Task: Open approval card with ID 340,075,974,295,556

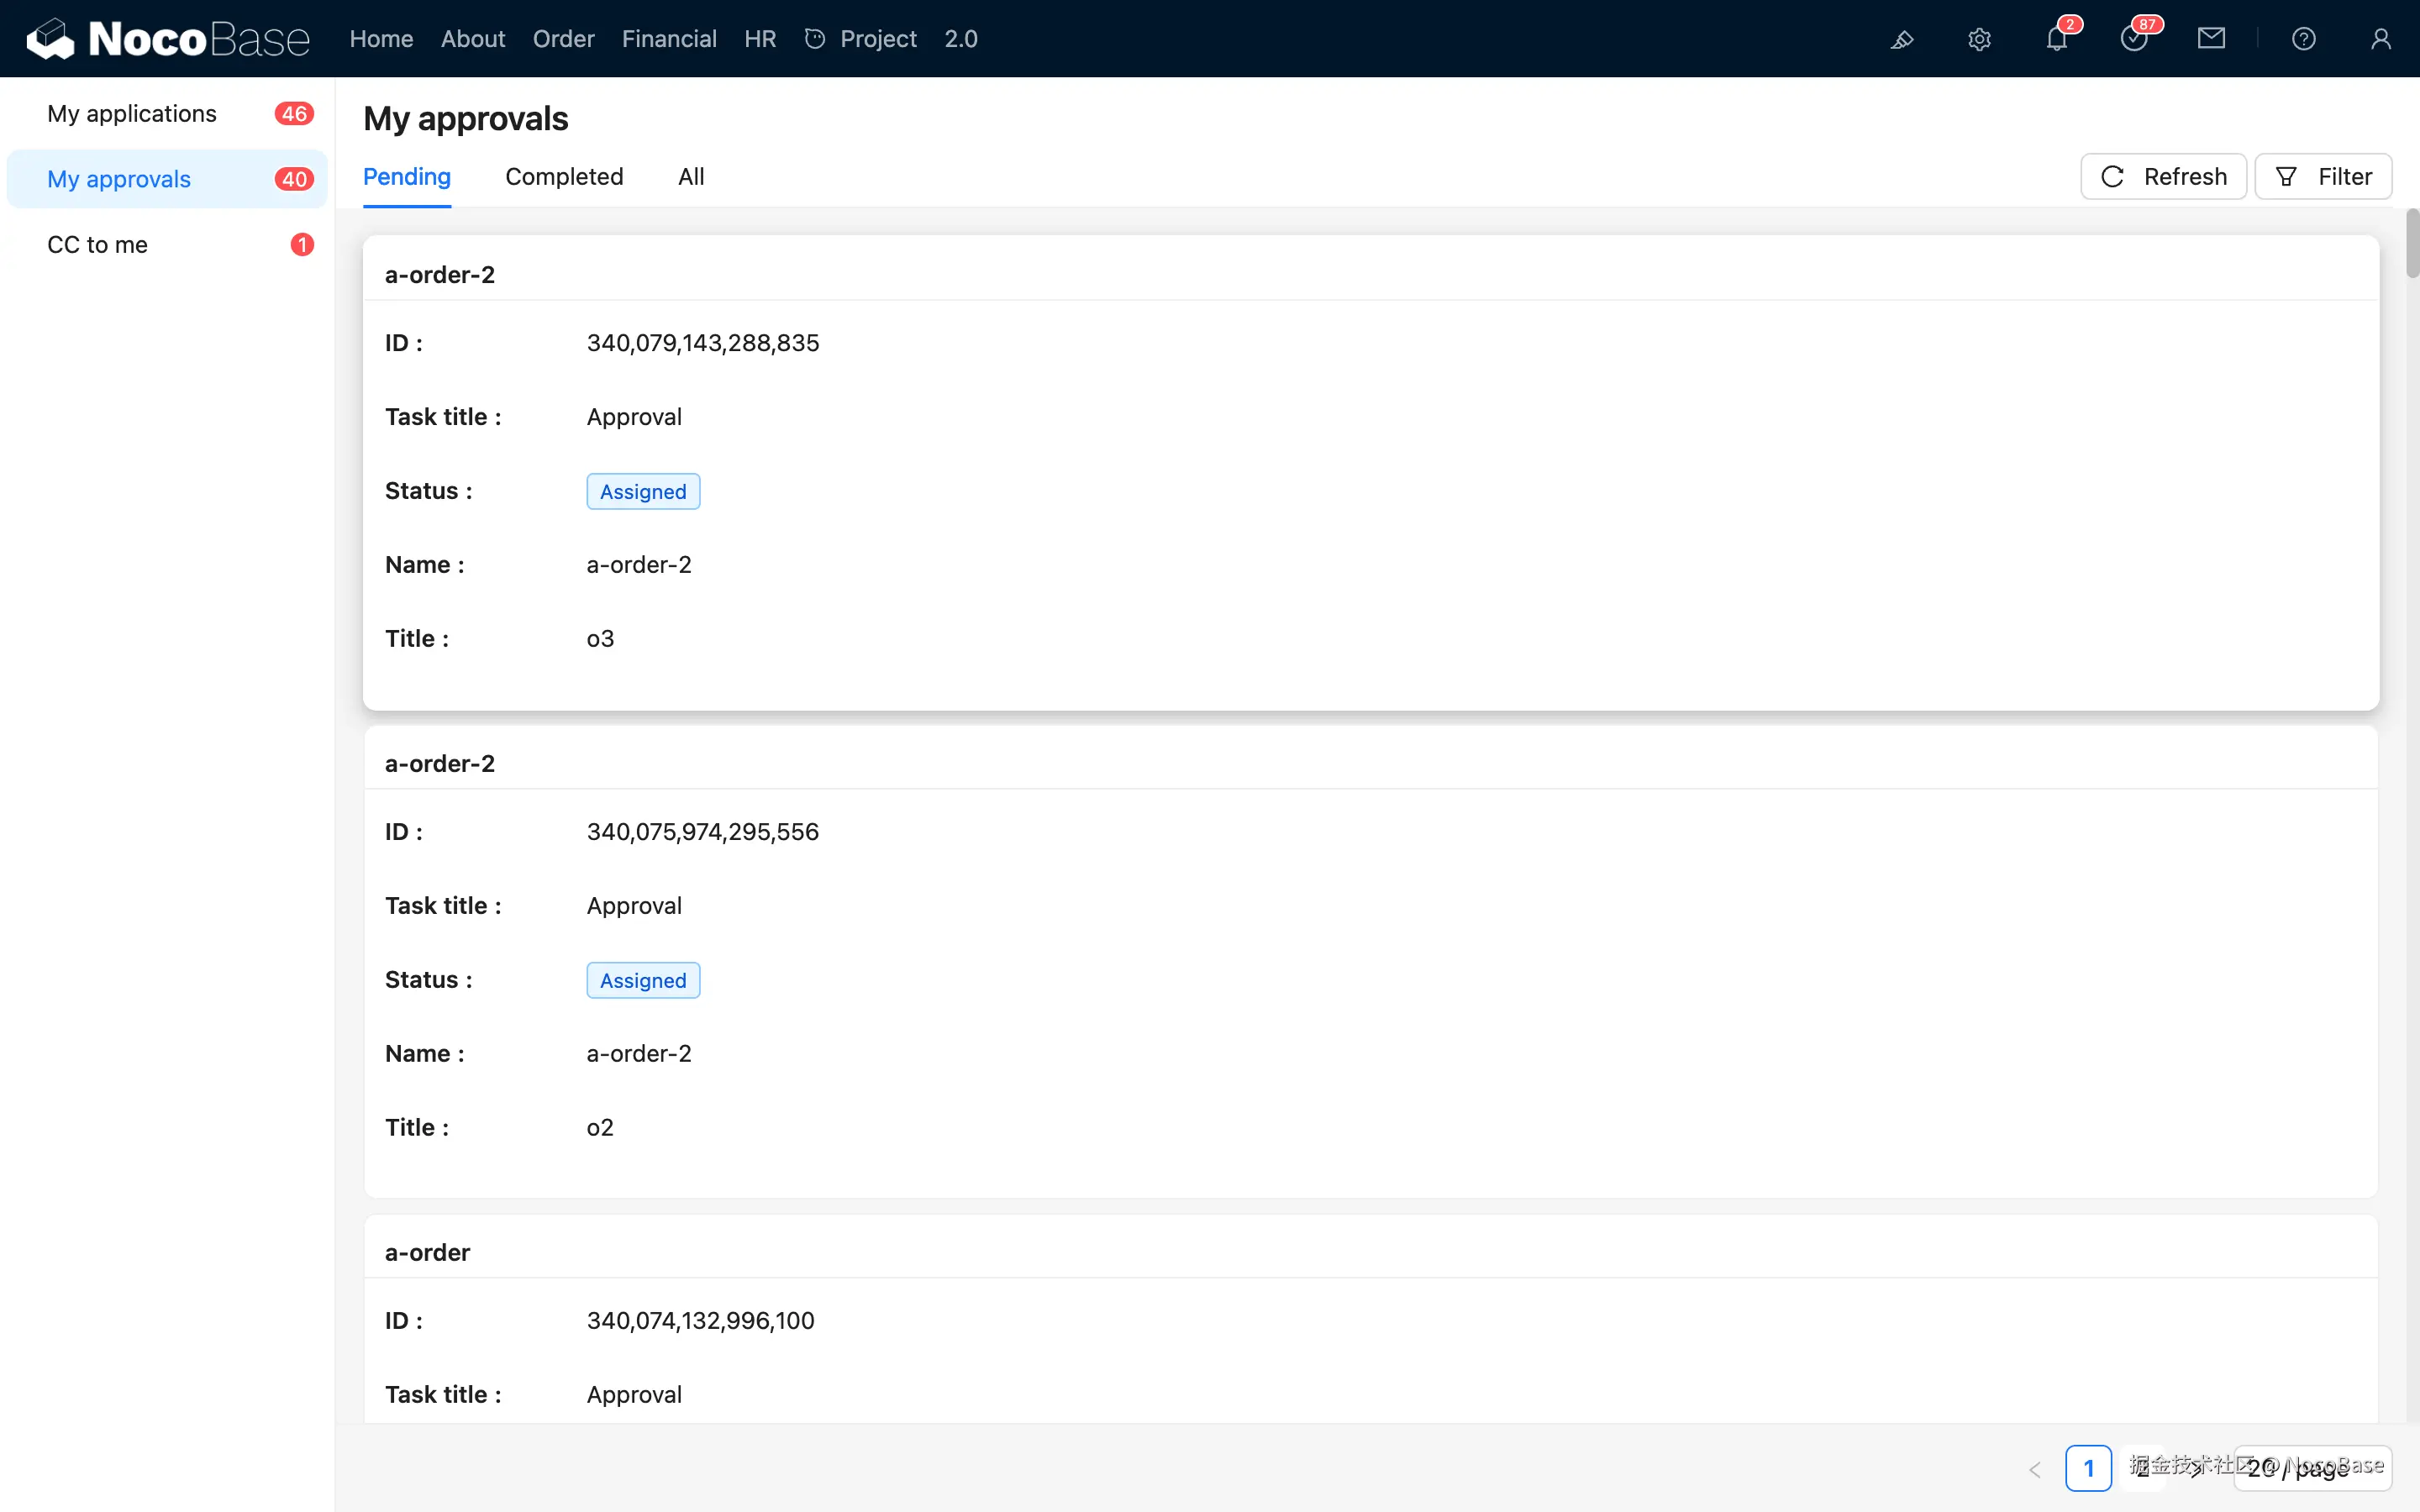Action: [1371, 961]
